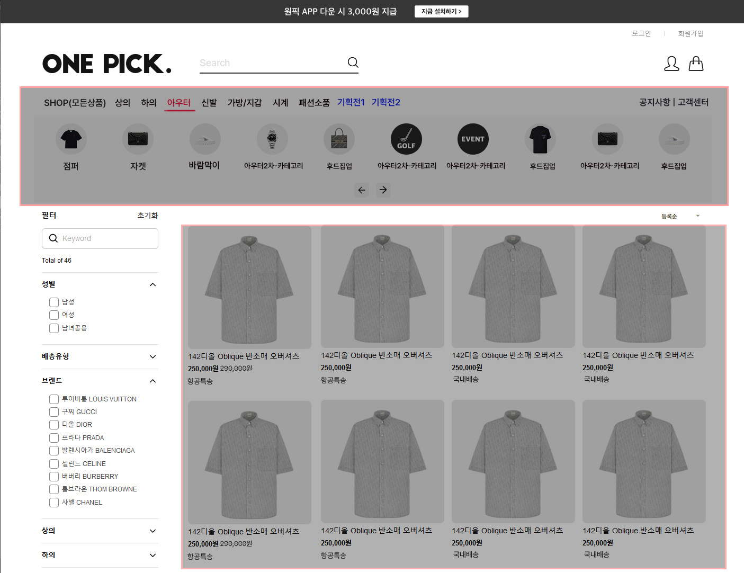Click the 회원가입 link

(691, 33)
